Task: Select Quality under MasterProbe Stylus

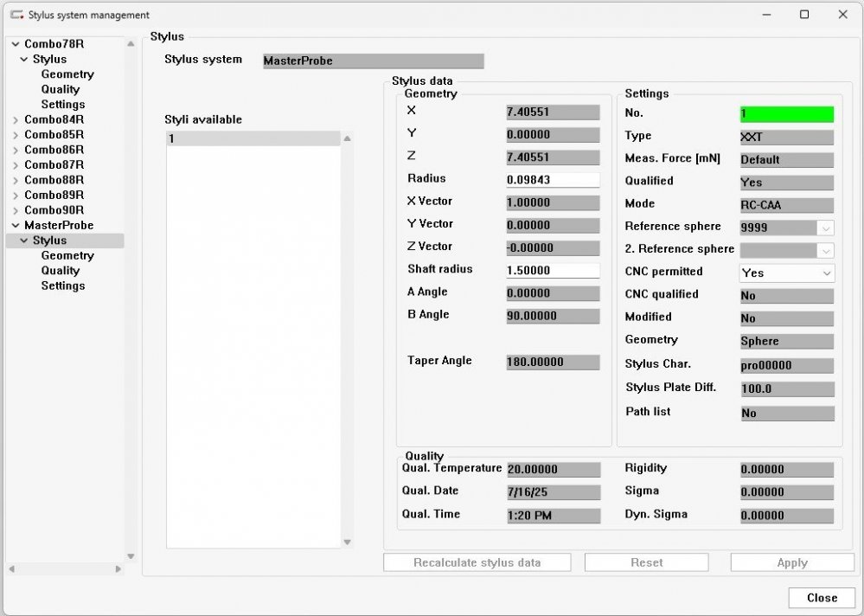Action: [61, 271]
